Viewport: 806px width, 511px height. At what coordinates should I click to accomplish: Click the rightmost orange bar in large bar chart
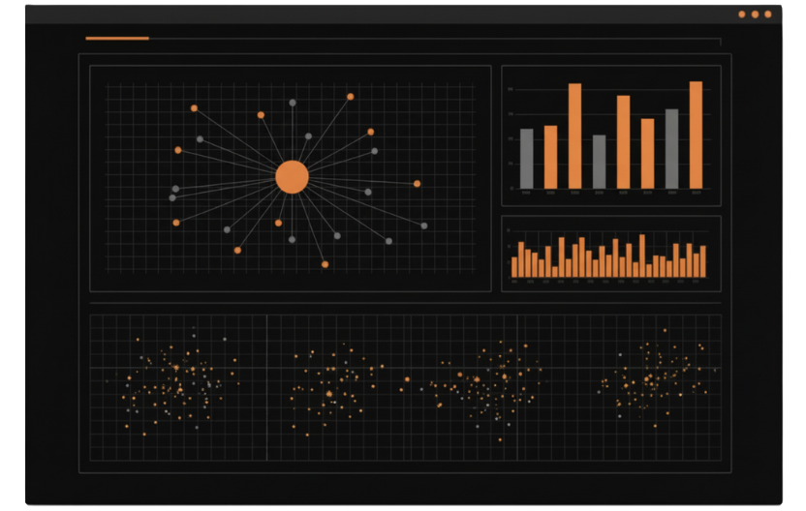pyautogui.click(x=696, y=135)
